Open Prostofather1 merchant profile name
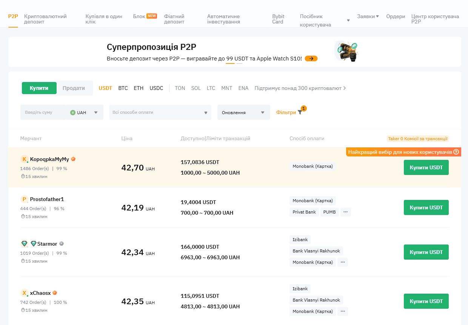 coord(47,199)
